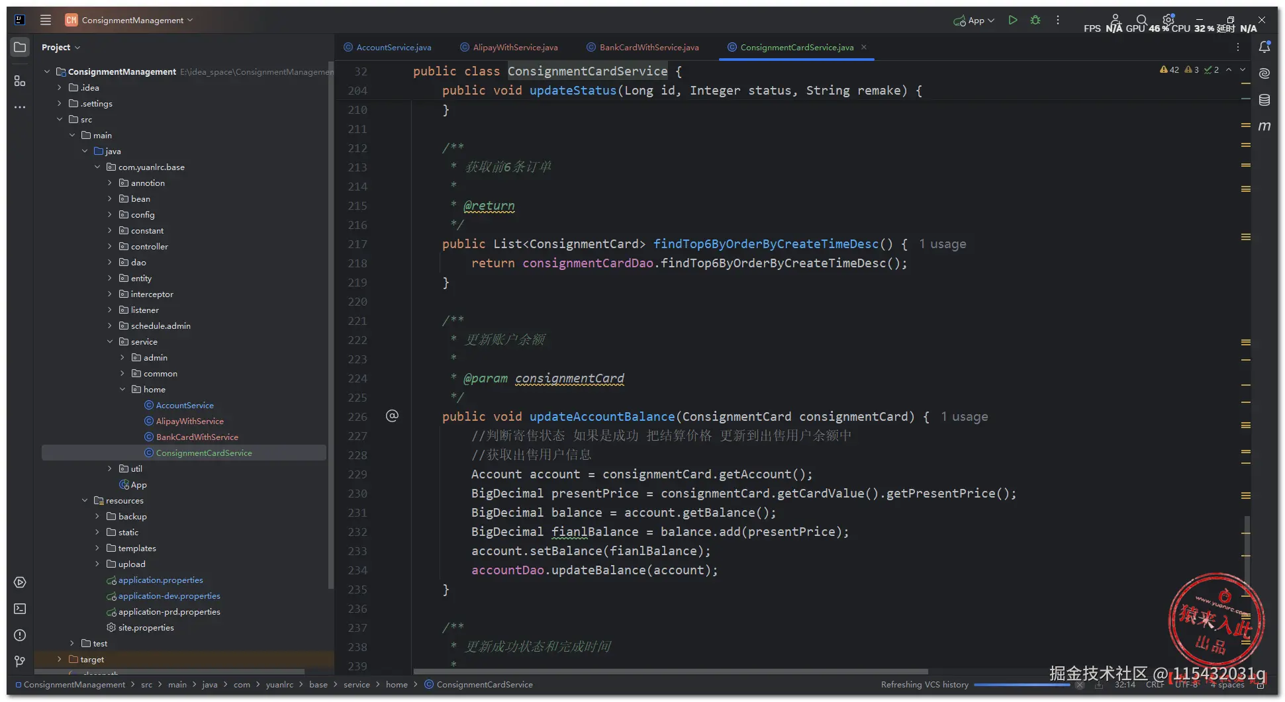Click '1 usage' hint for findTop6ByOrderByCreateTimeDesc
The width and height of the screenshot is (1285, 702).
point(942,244)
